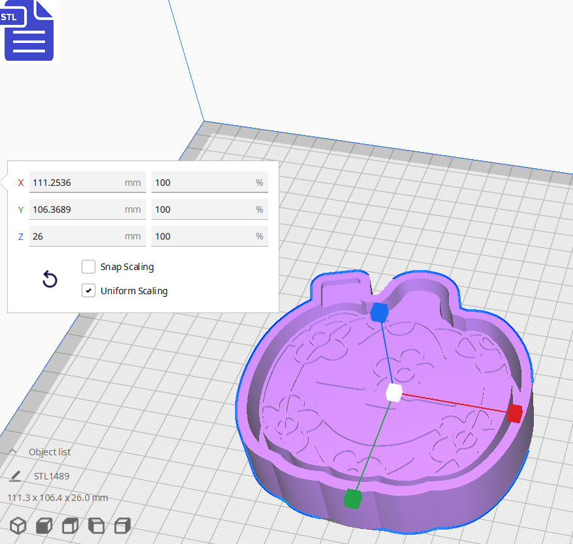The image size is (573, 544).
Task: Disable the Uniform Scaling checkbox
Action: click(89, 291)
